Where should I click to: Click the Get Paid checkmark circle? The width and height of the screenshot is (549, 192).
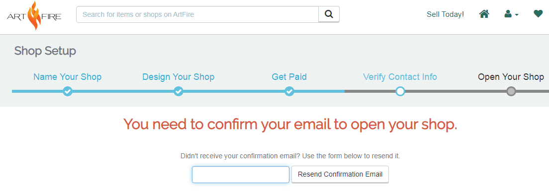pos(289,91)
